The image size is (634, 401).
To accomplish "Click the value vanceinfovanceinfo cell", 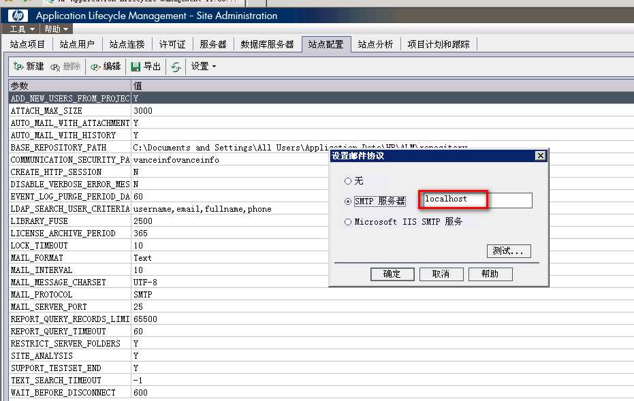I will [x=176, y=160].
